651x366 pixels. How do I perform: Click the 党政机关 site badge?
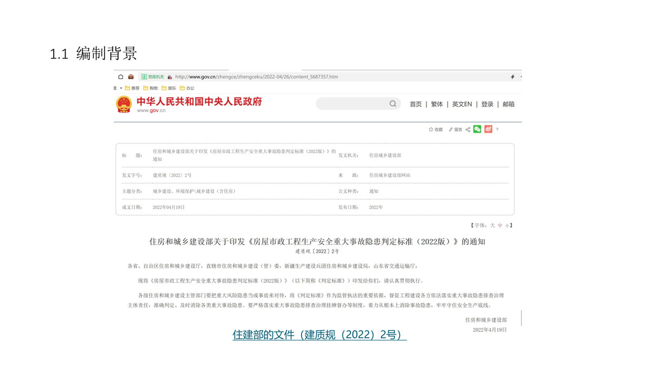[152, 77]
